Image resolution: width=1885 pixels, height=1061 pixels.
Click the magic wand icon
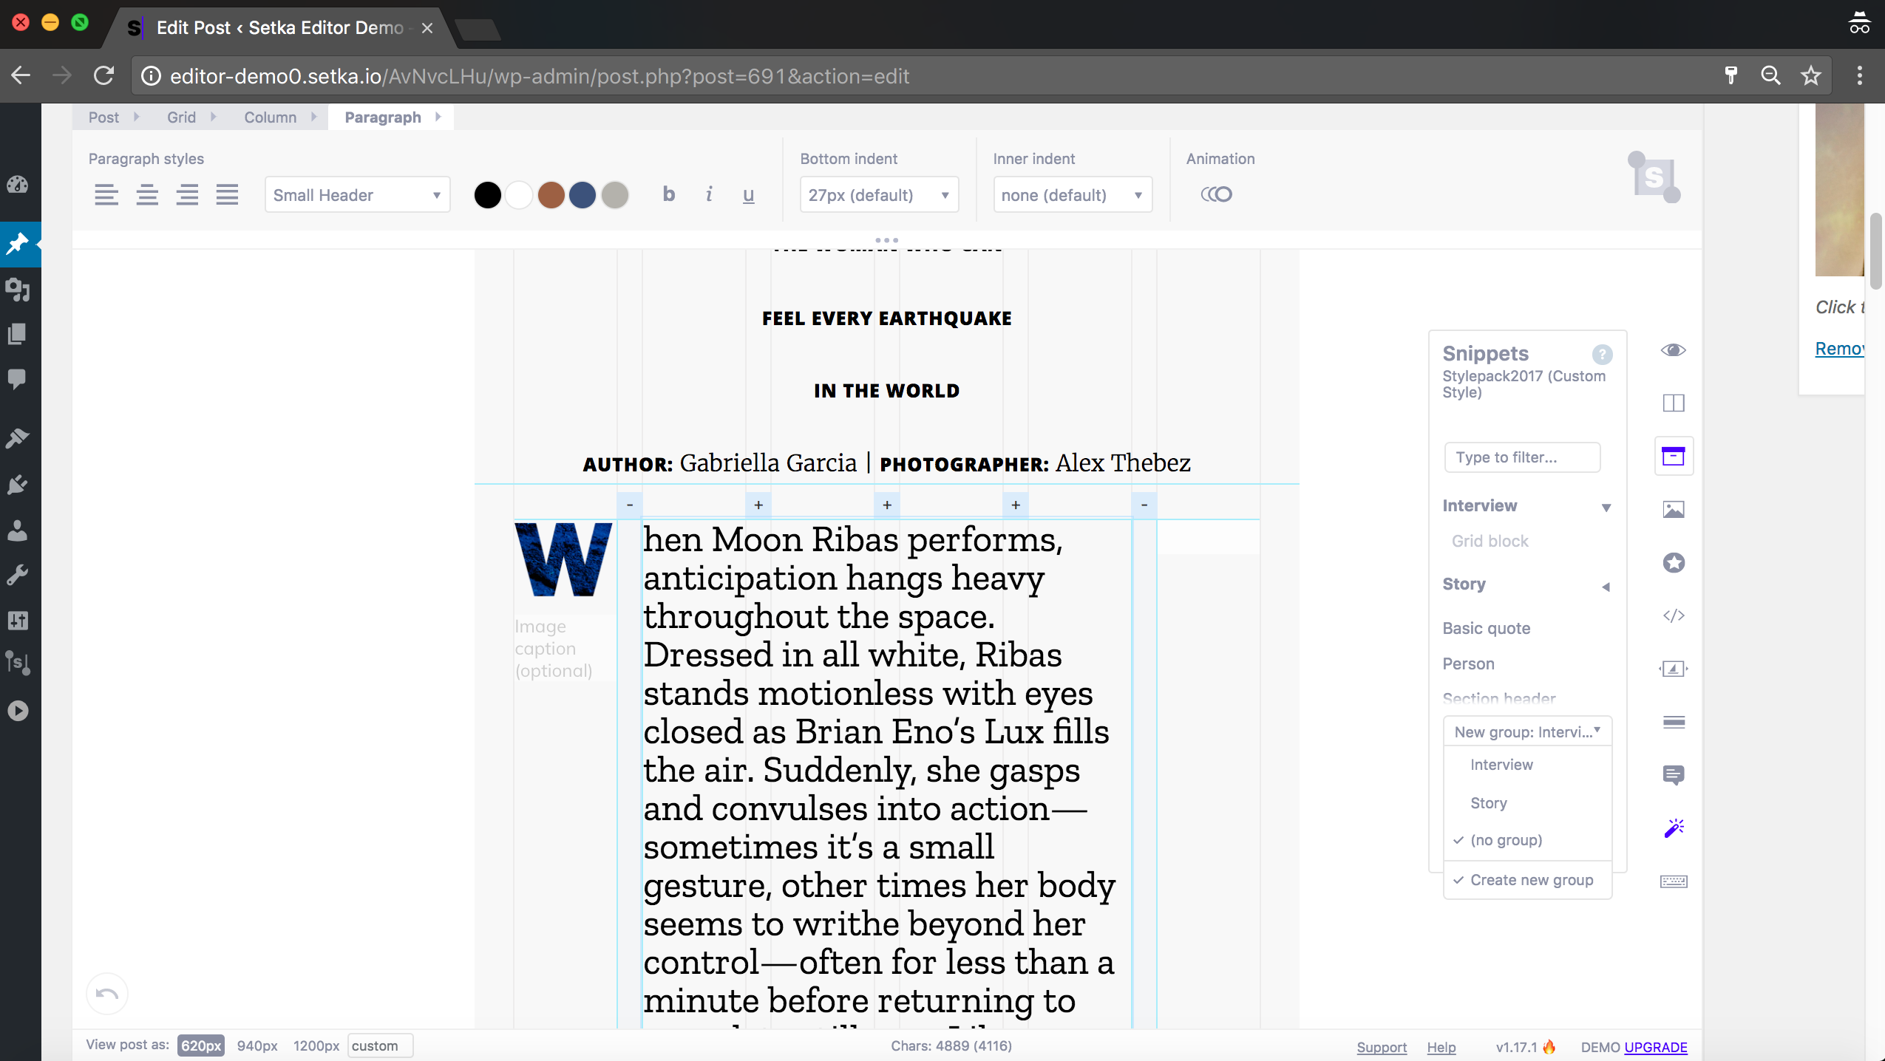1674,828
